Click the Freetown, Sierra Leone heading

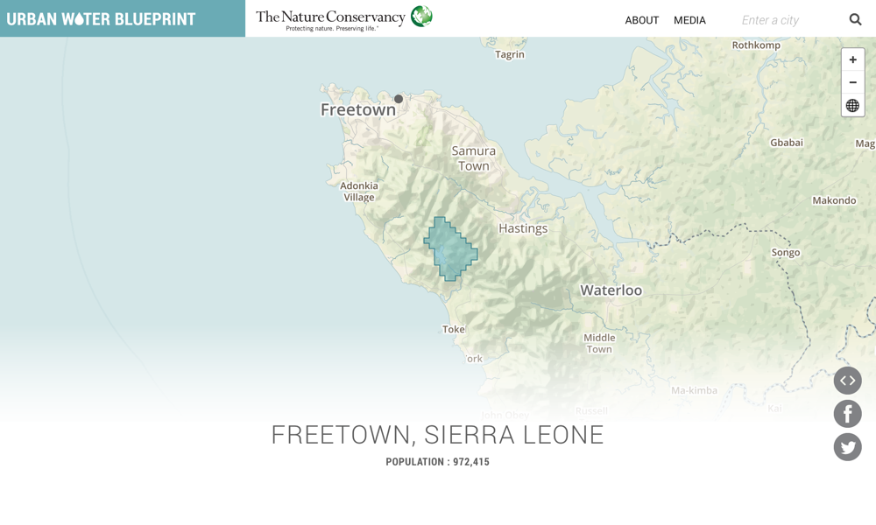(x=437, y=435)
